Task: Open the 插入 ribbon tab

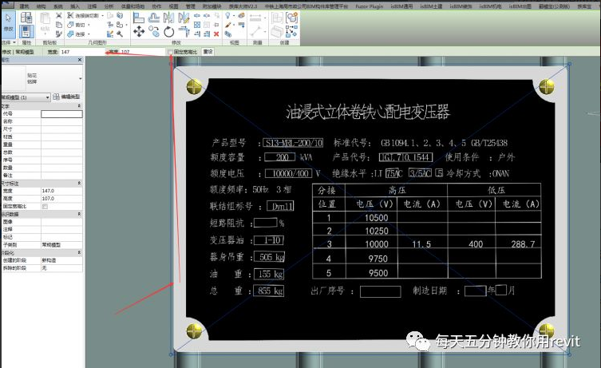Action: pos(75,6)
